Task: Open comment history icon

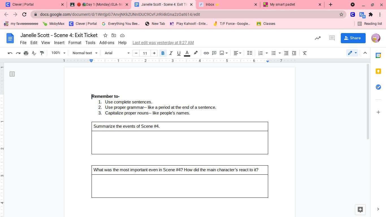Action: pyautogui.click(x=332, y=38)
